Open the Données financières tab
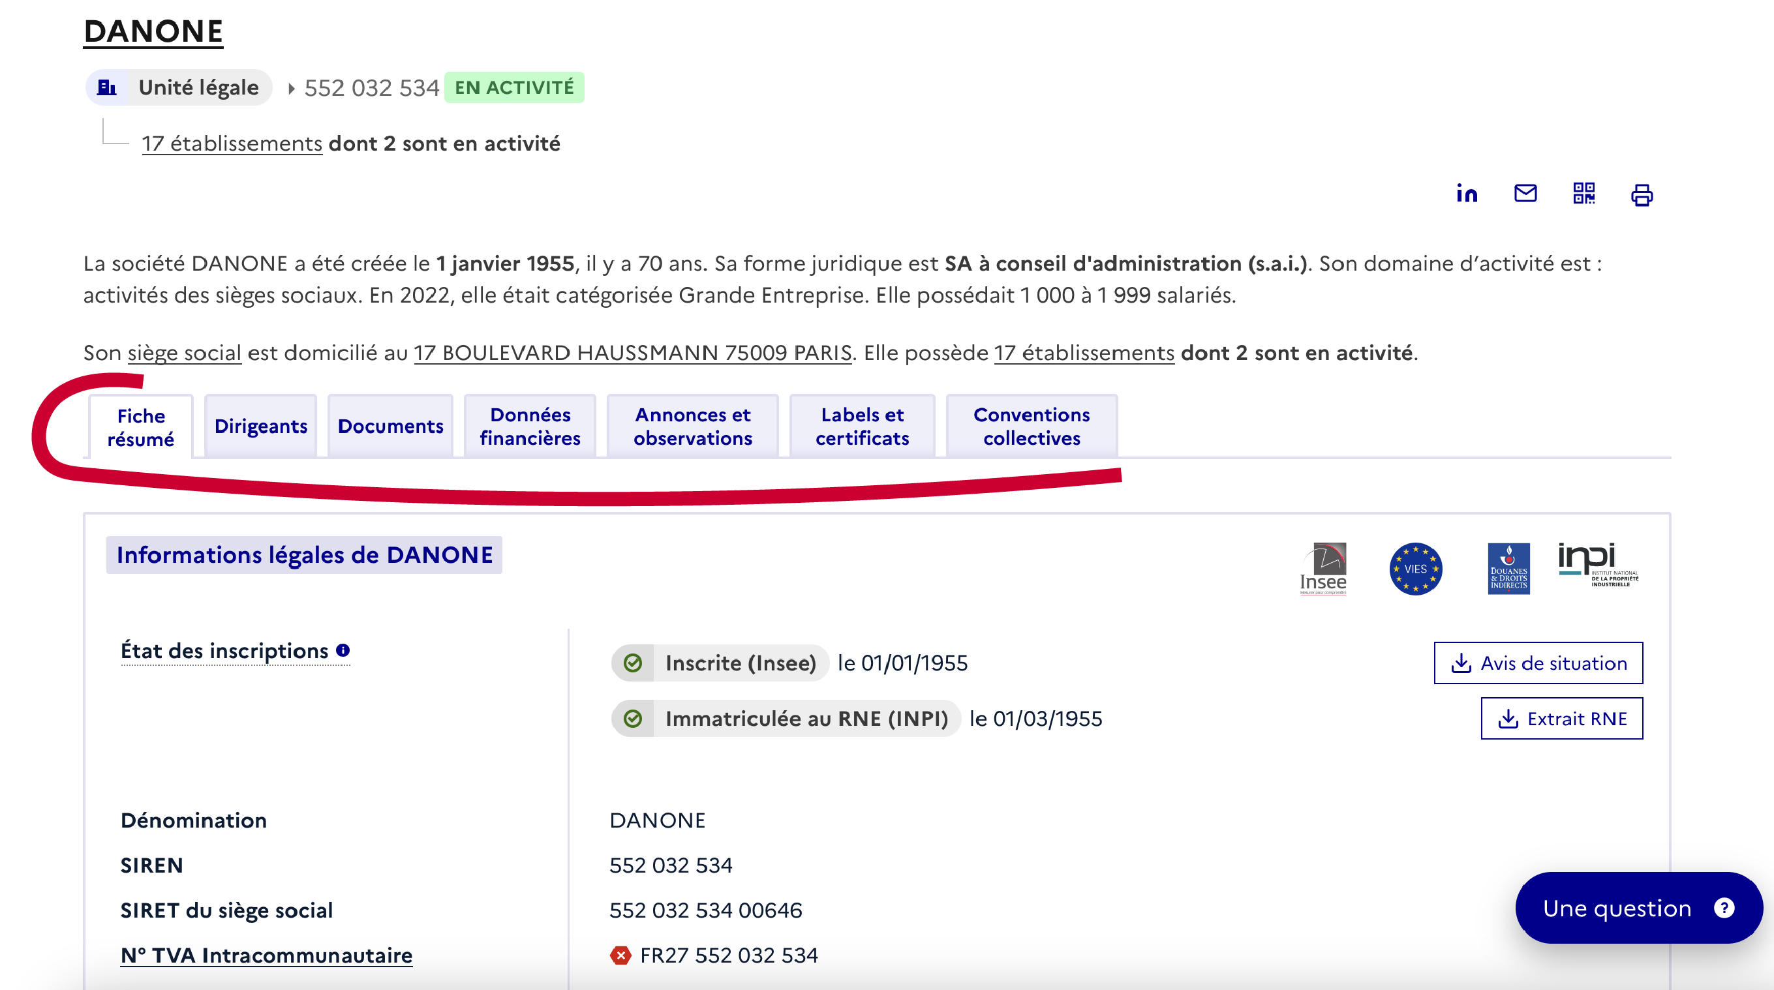The width and height of the screenshot is (1774, 990). pos(530,426)
